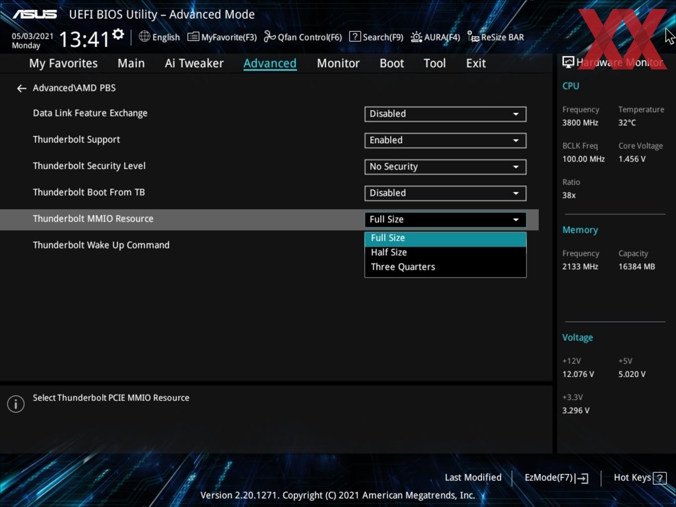Switch to EzMode(F7)
The width and height of the screenshot is (676, 507).
point(556,478)
